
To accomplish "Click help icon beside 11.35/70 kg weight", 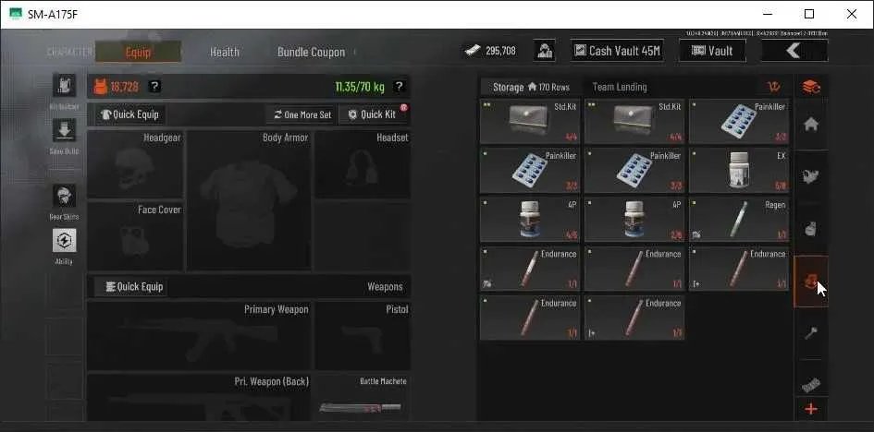I will tap(398, 86).
